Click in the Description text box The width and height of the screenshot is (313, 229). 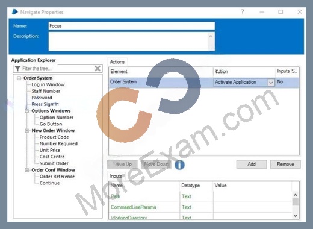[x=132, y=42]
